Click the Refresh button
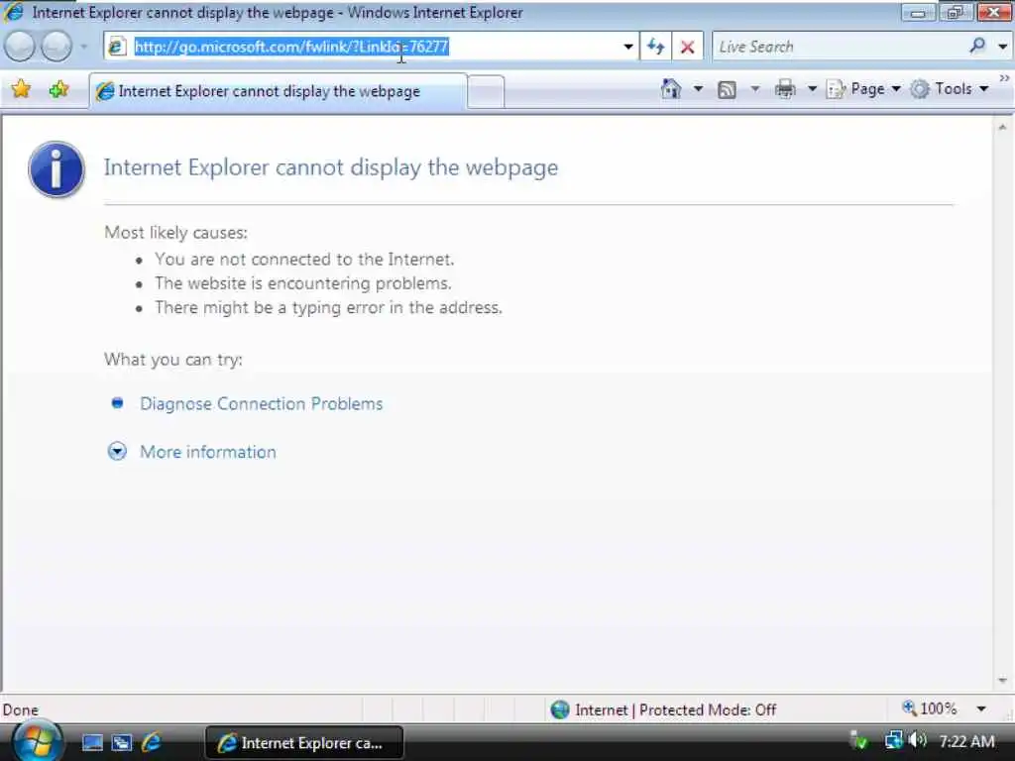This screenshot has height=761, width=1015. tap(655, 47)
